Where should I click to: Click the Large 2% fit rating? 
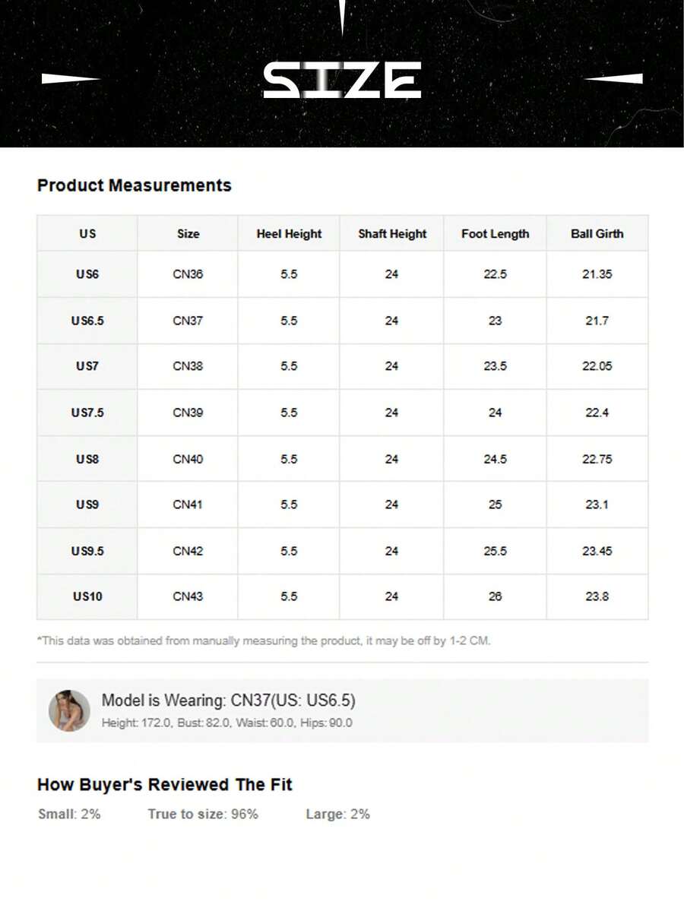337,814
